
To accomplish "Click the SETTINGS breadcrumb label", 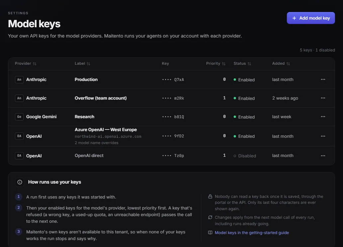I will (18, 13).
